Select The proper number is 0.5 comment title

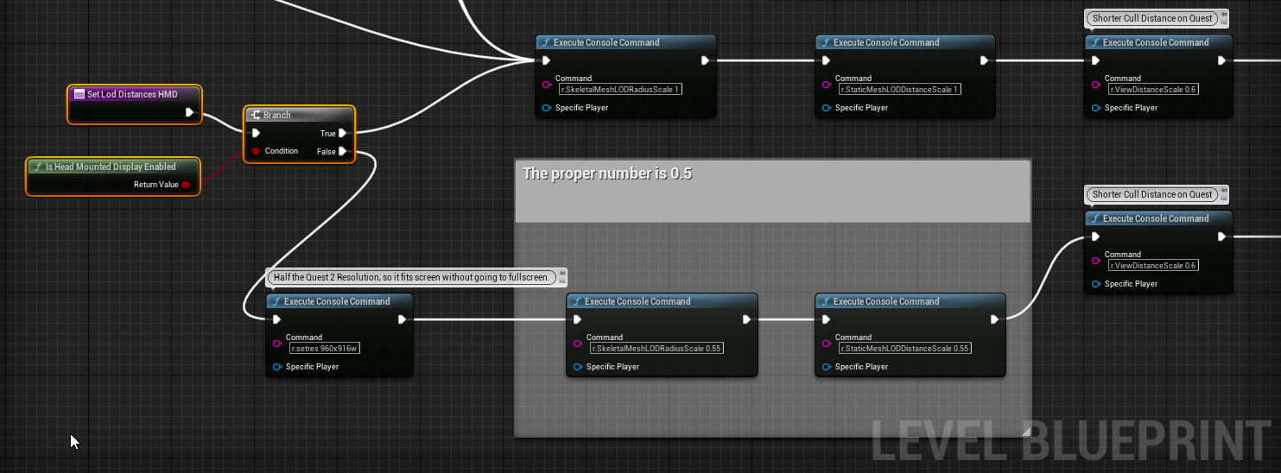click(607, 173)
